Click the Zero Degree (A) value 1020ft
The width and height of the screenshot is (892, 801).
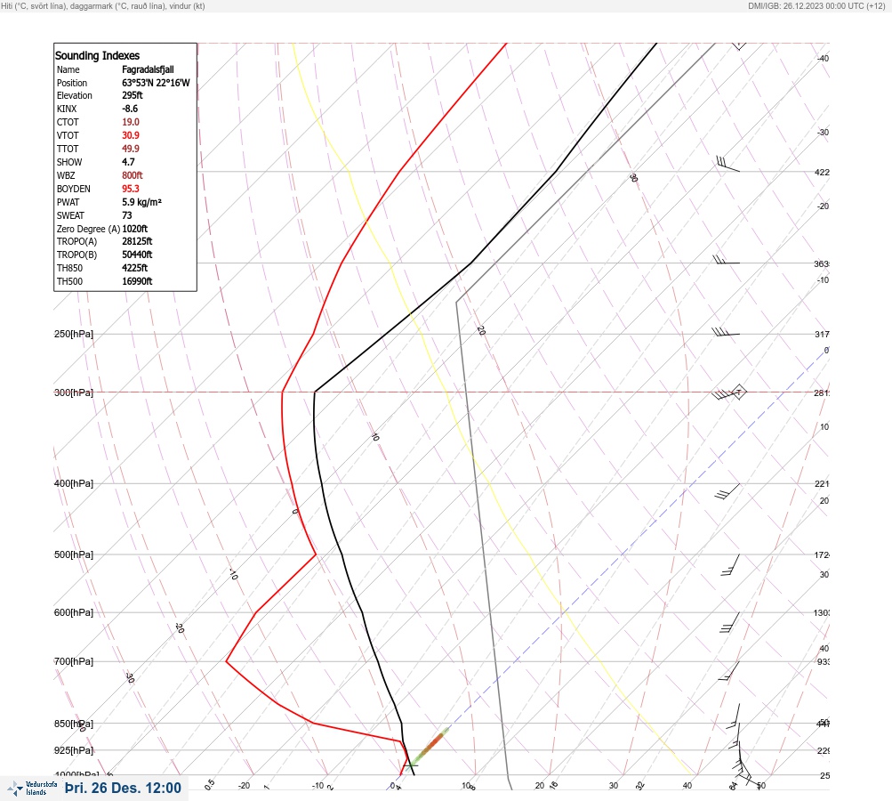point(135,229)
